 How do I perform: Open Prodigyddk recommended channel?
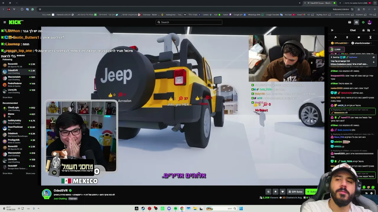pos(19,141)
